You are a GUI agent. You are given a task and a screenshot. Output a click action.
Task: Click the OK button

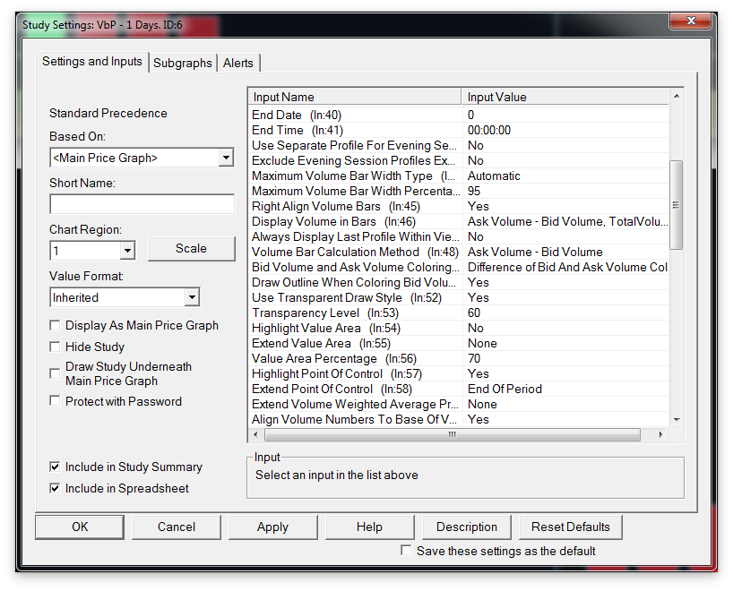click(80, 527)
